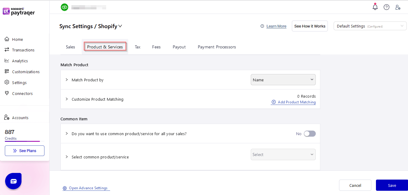Click the See Plans button

[24, 151]
